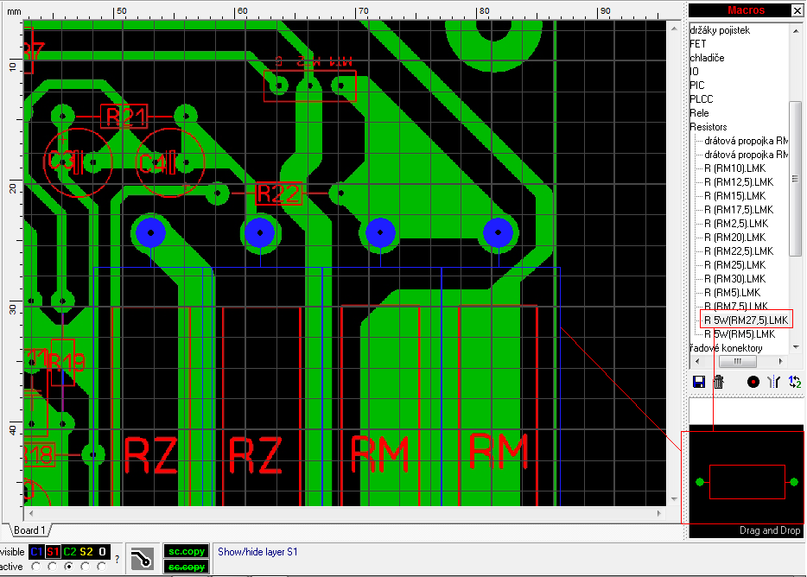Close the Macros panel
807x577 pixels.
pos(797,10)
